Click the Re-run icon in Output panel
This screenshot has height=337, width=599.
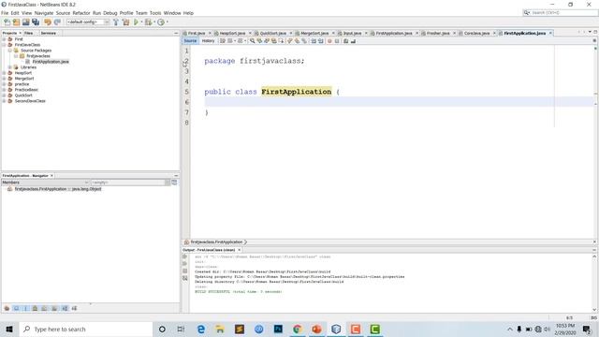[185, 256]
